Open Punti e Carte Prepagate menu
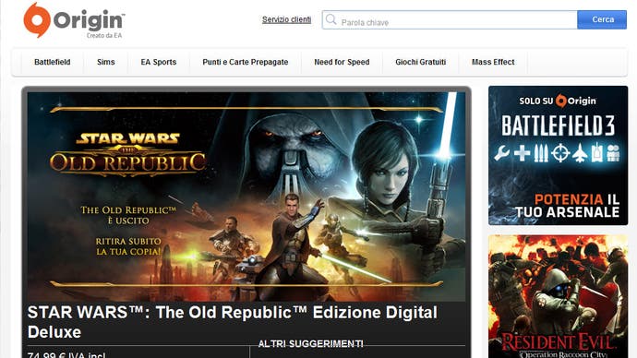The height and width of the screenshot is (358, 637). 246,62
